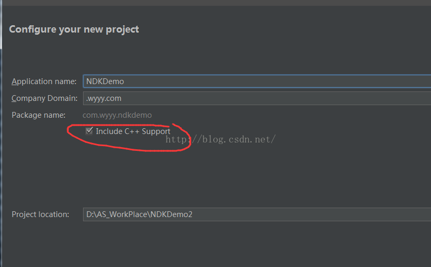Viewport: 431px width, 267px height.
Task: Tick the Include C++ Support checkbox box
Action: pyautogui.click(x=89, y=131)
